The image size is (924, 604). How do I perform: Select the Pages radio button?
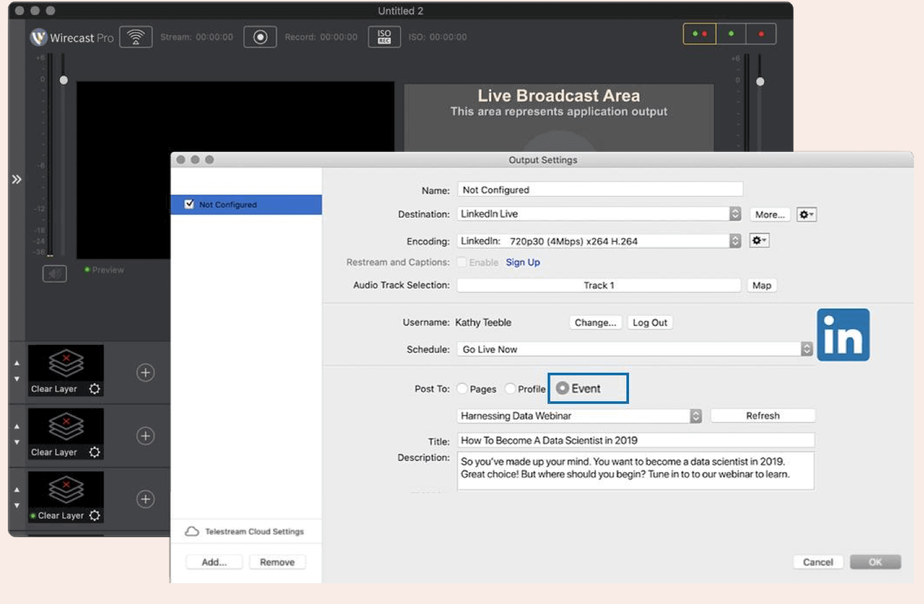[463, 389]
